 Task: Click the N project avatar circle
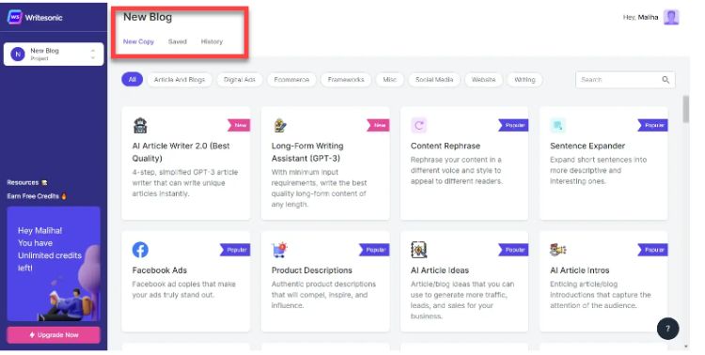click(18, 54)
